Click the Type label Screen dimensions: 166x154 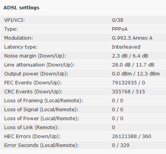[x=11, y=29]
